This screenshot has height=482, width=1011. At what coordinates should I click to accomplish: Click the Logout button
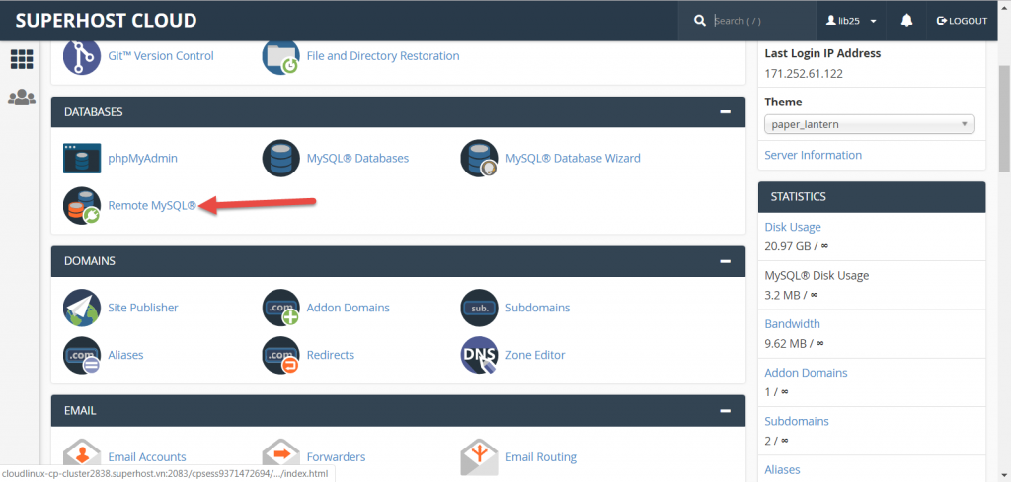(x=961, y=21)
